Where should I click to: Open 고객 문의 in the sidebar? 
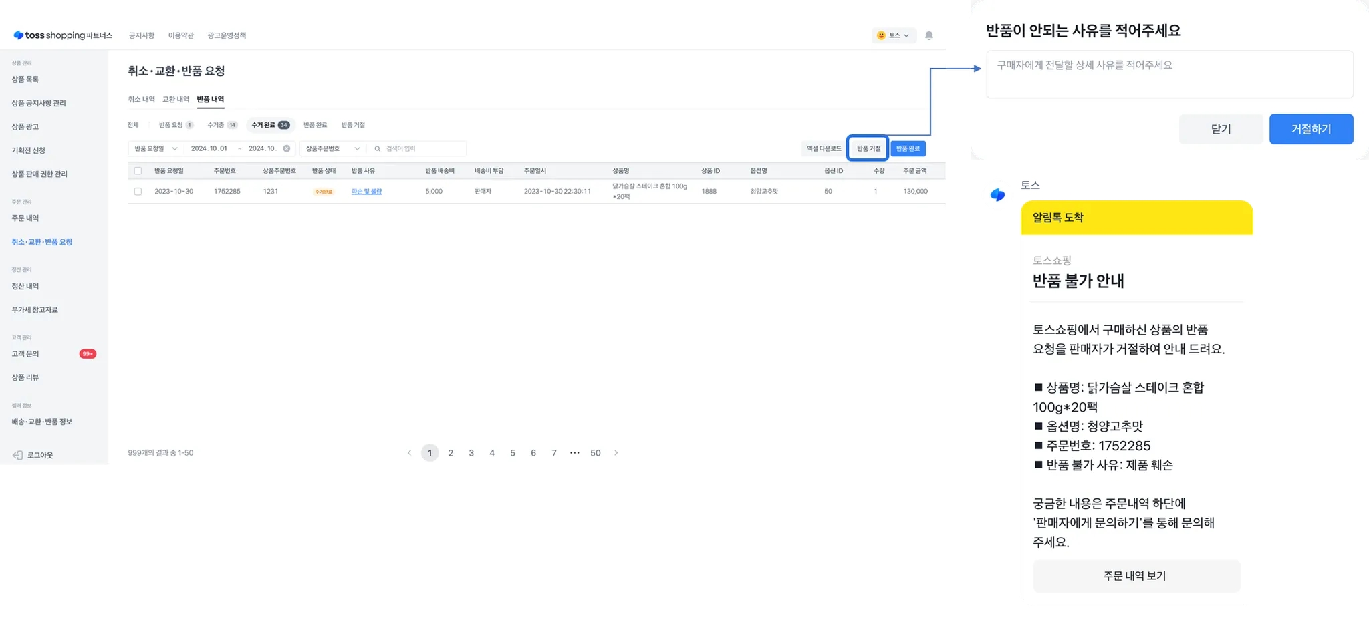[x=25, y=354]
